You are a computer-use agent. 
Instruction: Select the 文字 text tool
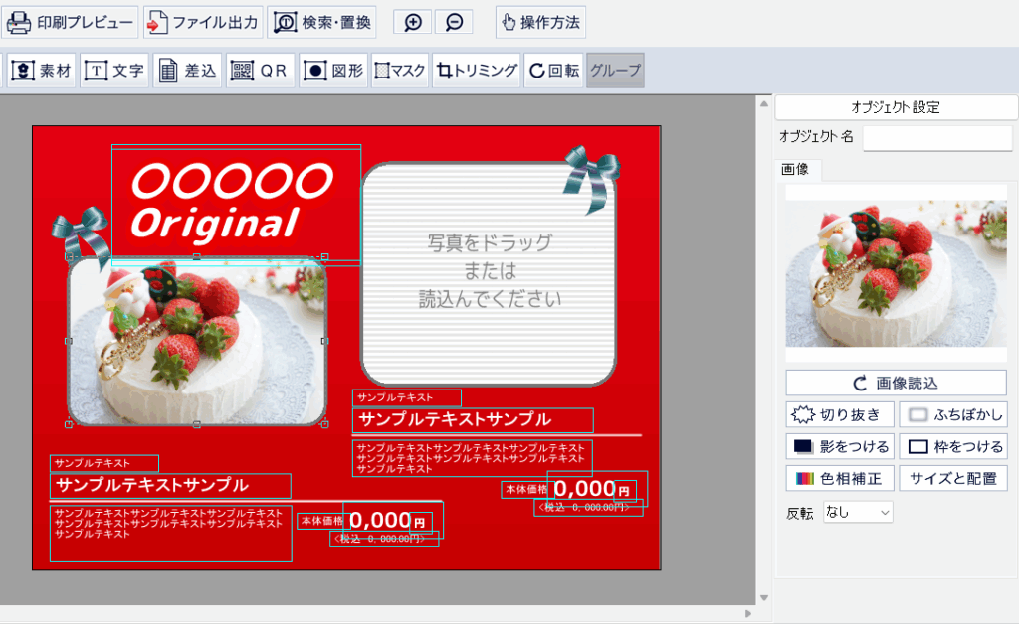point(114,71)
